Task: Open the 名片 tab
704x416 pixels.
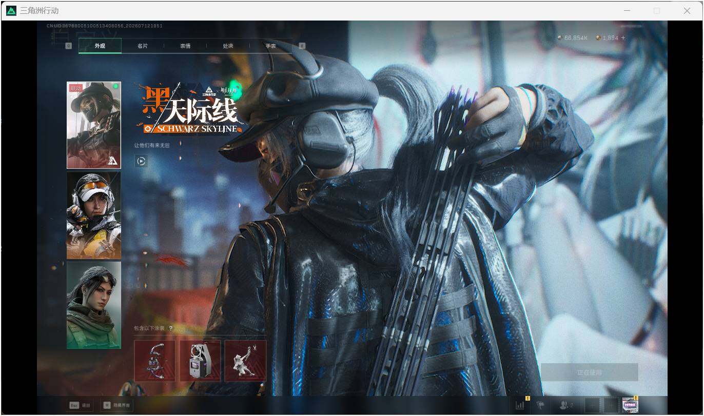Action: click(x=143, y=46)
